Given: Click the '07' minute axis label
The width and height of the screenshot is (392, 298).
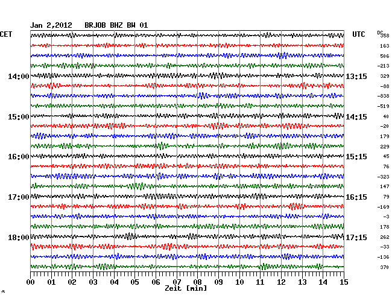Looking at the screenshot, I should click(x=177, y=282).
